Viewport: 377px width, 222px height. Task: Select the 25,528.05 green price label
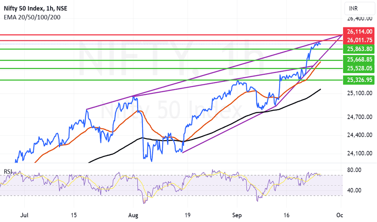coord(358,68)
